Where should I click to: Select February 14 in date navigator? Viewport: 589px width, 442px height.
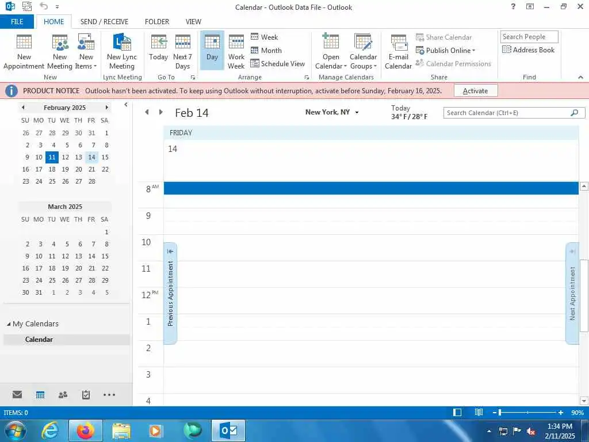click(91, 157)
